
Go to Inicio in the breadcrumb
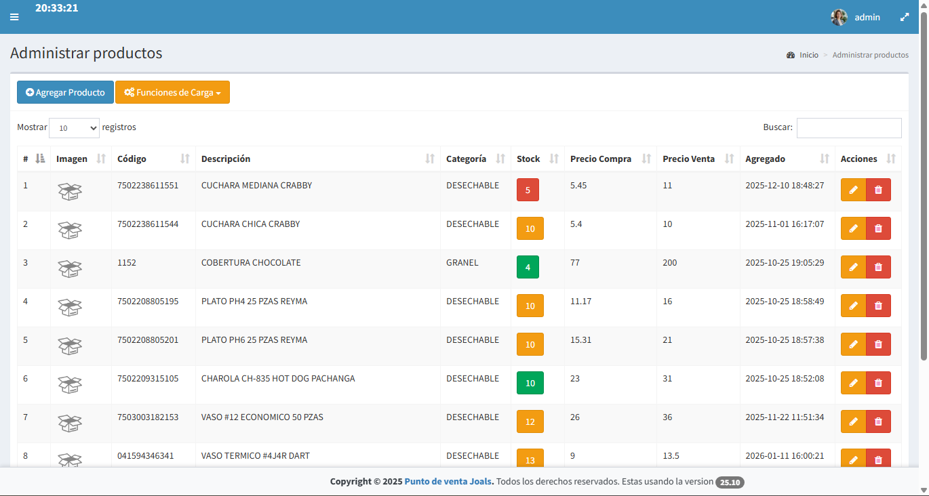pyautogui.click(x=809, y=55)
